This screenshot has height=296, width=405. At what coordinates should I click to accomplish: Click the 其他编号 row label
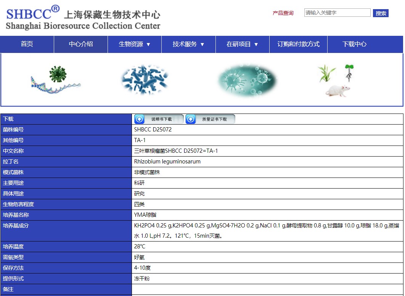pyautogui.click(x=13, y=140)
